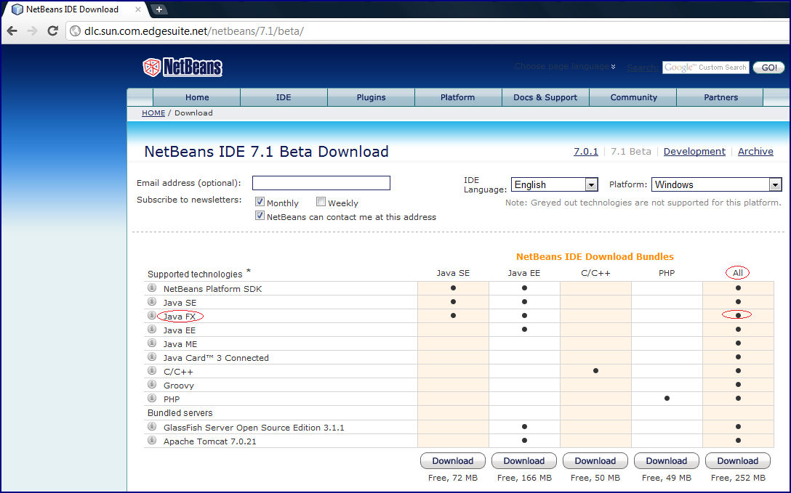This screenshot has width=791, height=493.
Task: Click the browser address bar URL
Action: tap(193, 31)
